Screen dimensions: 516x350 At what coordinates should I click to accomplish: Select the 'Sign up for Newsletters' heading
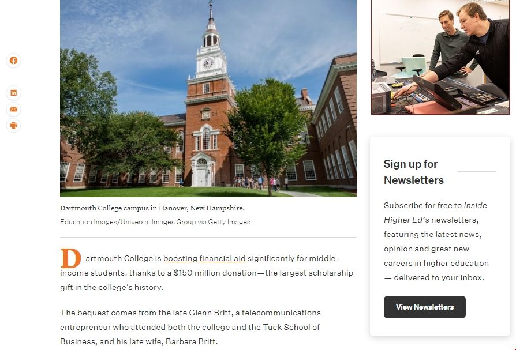click(x=414, y=172)
